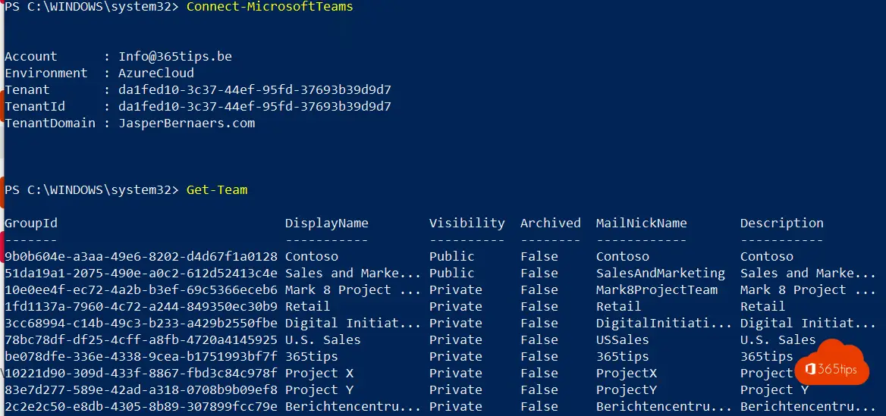Click the Project Y display name cell

[319, 389]
